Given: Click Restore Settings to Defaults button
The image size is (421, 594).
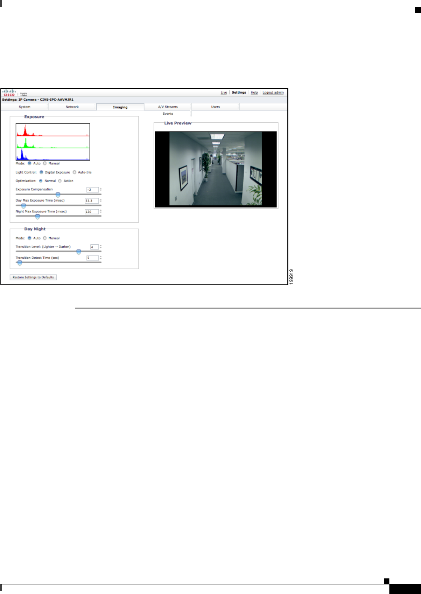Looking at the screenshot, I should [x=33, y=277].
